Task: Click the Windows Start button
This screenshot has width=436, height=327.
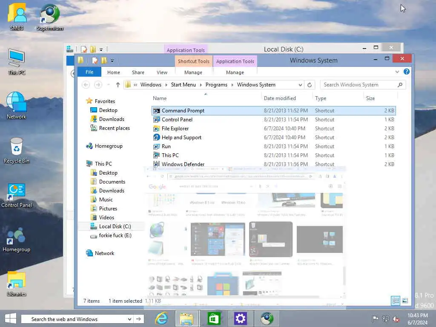Action: pyautogui.click(x=10, y=318)
